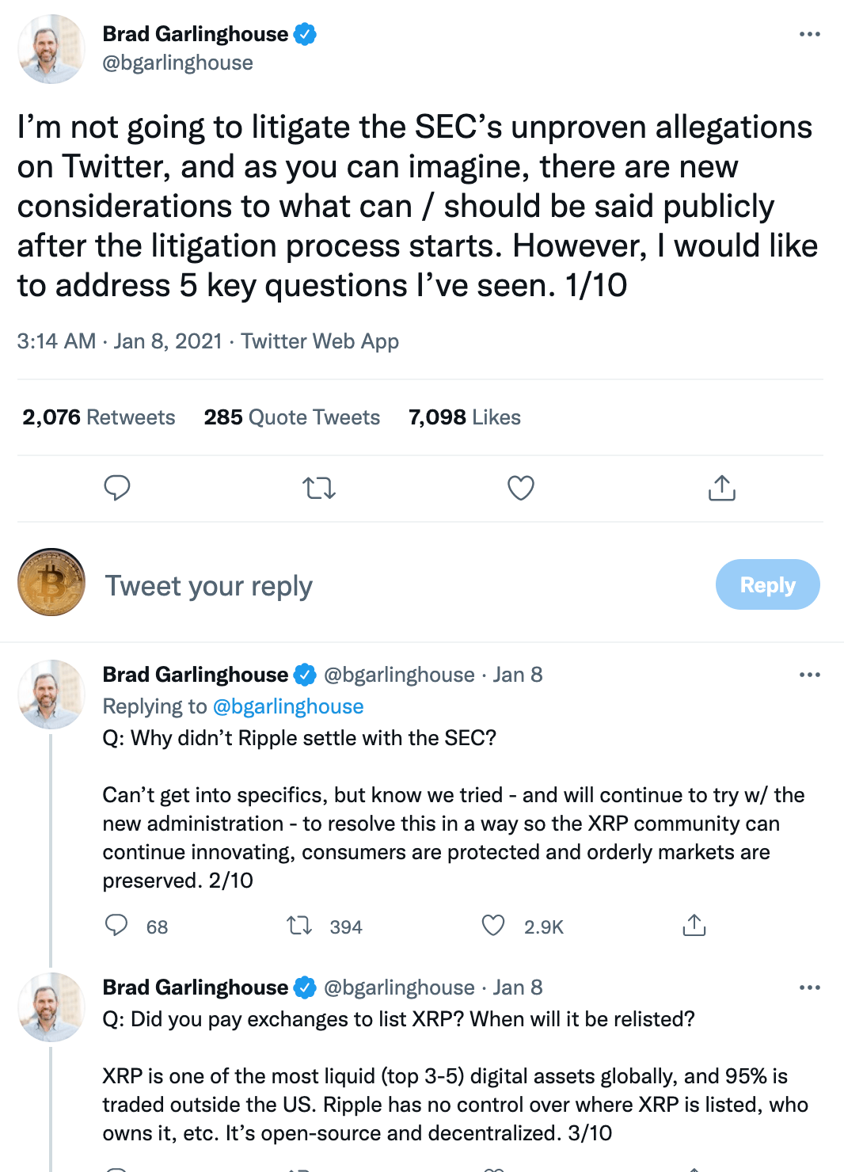The width and height of the screenshot is (844, 1172).
Task: Retweet the main 1/10 tweet
Action: pos(319,488)
